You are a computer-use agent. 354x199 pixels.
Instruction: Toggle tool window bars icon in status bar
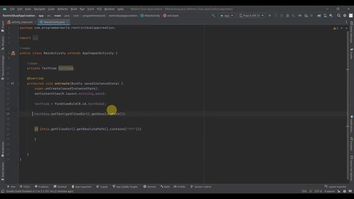pyautogui.click(x=3, y=191)
